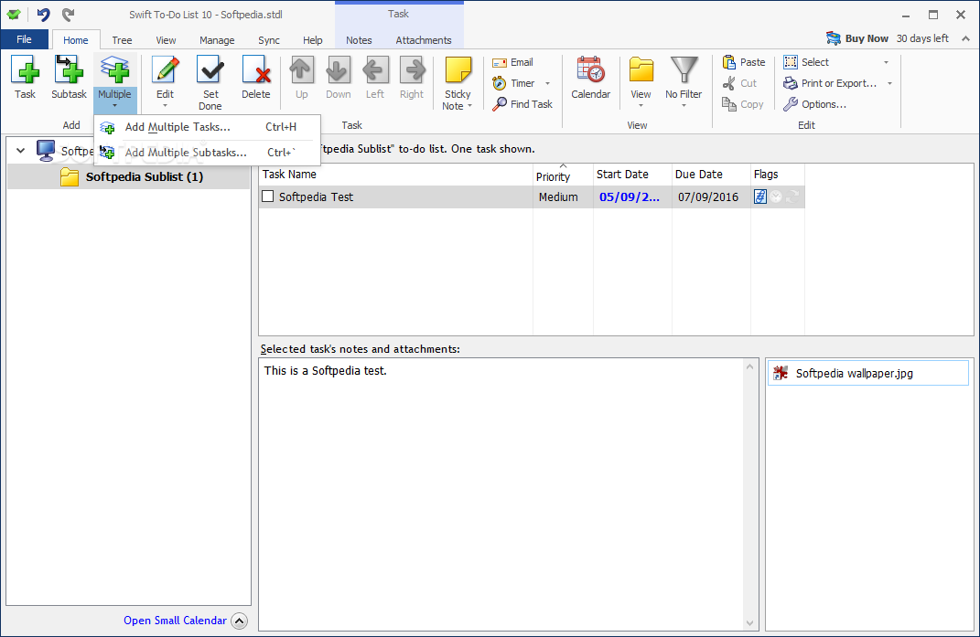
Task: Sort by Priority column header
Action: (563, 175)
